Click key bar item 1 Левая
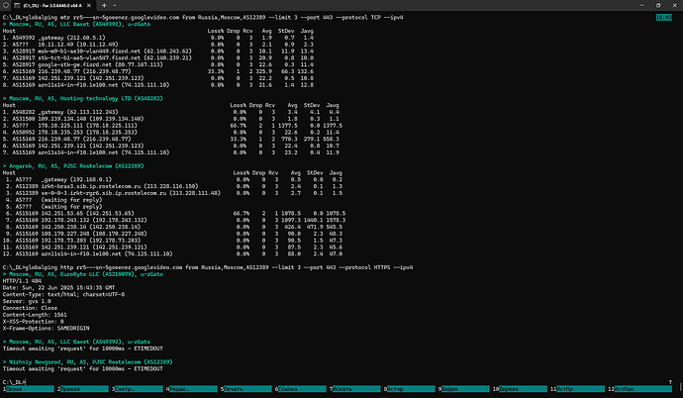Viewport: 683px width, 398px height. (29, 389)
